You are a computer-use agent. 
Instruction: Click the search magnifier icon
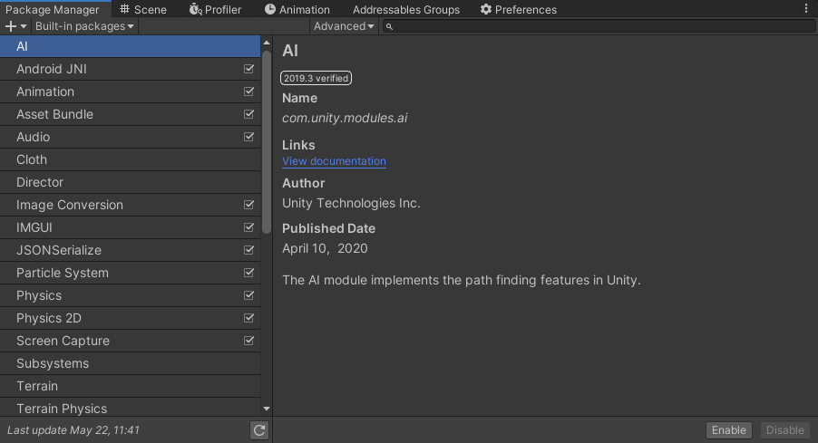click(x=389, y=26)
